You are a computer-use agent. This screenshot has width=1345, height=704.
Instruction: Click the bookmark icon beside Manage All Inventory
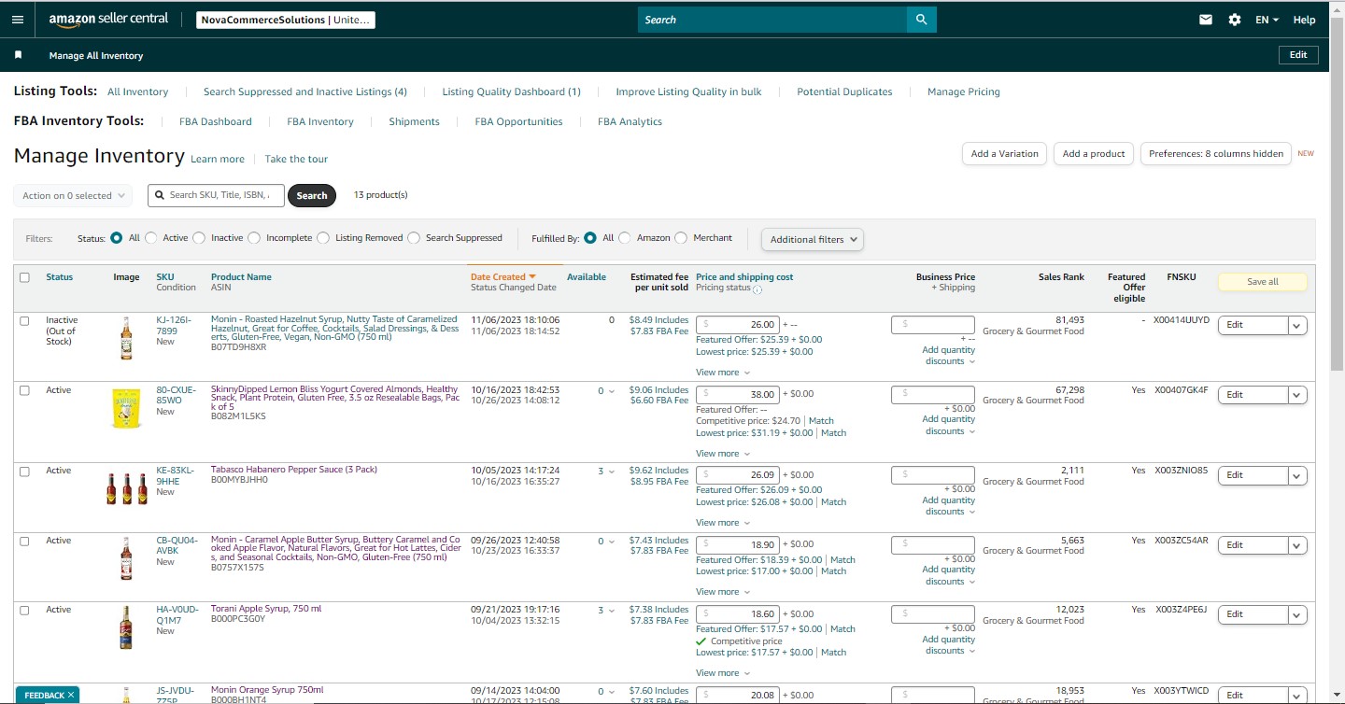point(18,55)
